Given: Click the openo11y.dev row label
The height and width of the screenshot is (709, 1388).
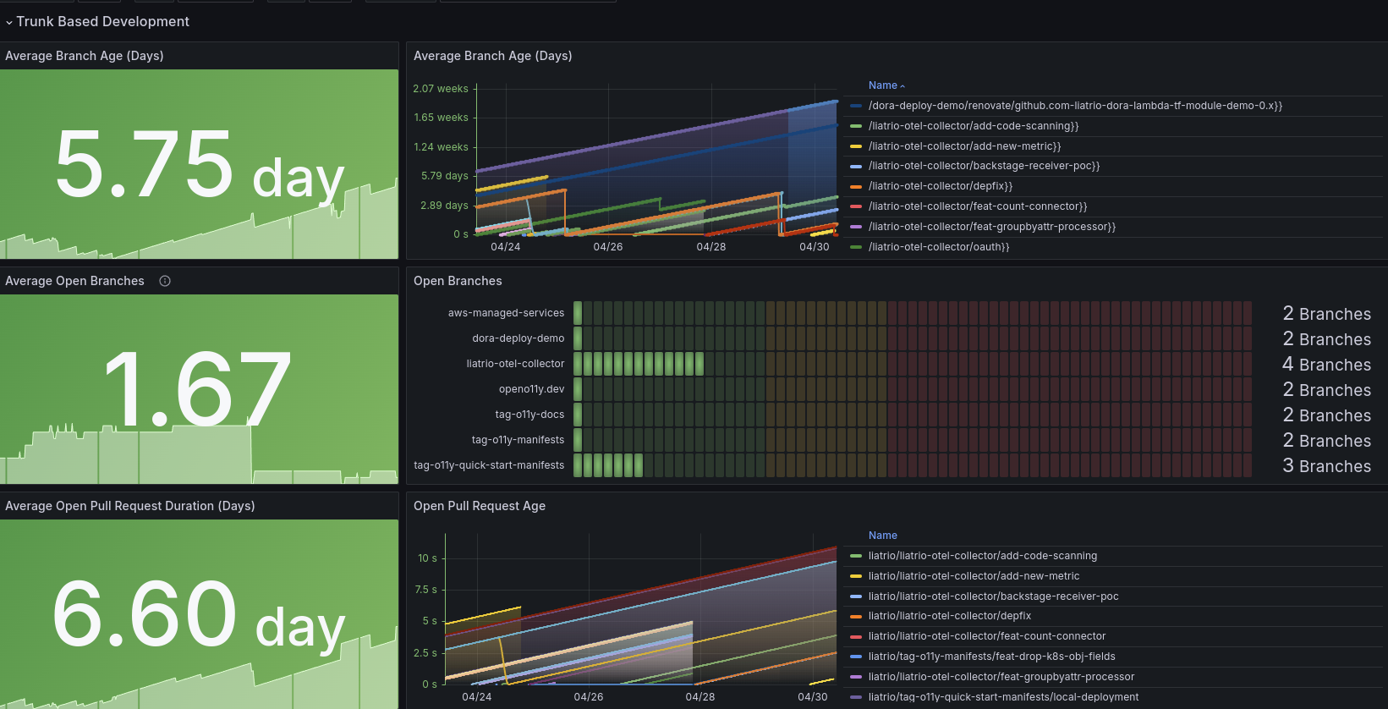Looking at the screenshot, I should [x=531, y=389].
